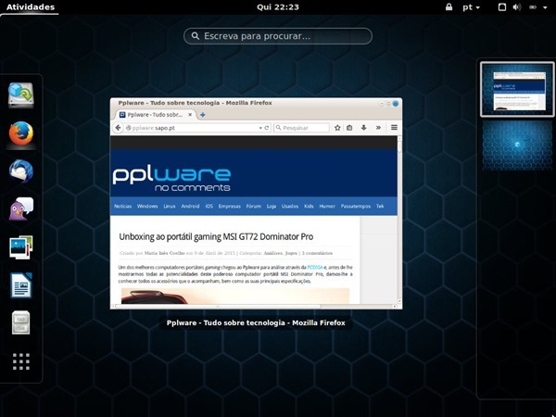Open the 3 comentários link
This screenshot has width=556, height=417.
click(x=317, y=253)
